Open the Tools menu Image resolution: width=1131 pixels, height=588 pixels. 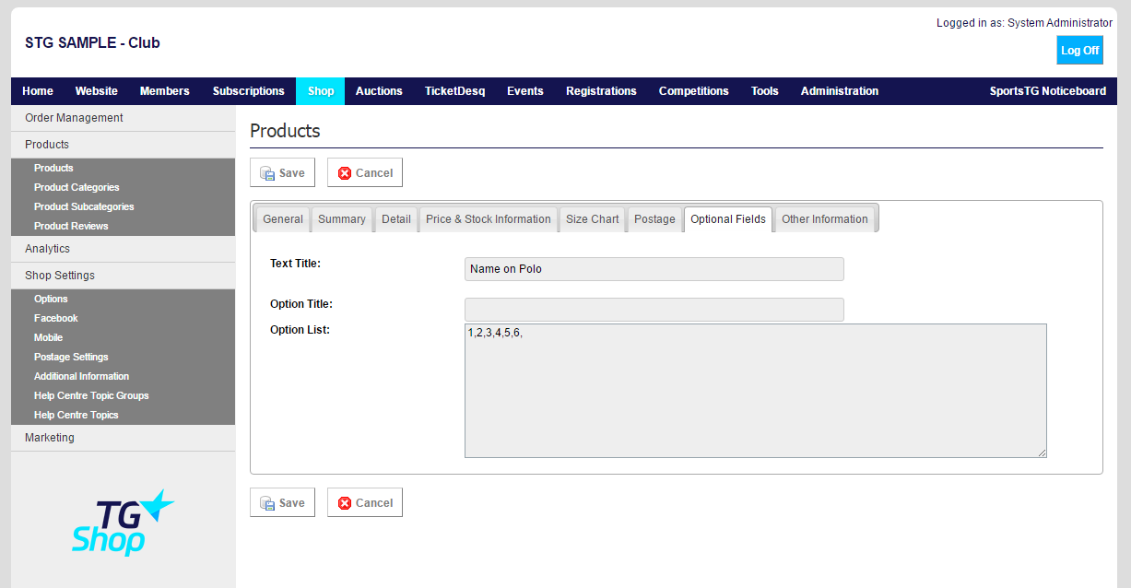tap(765, 91)
